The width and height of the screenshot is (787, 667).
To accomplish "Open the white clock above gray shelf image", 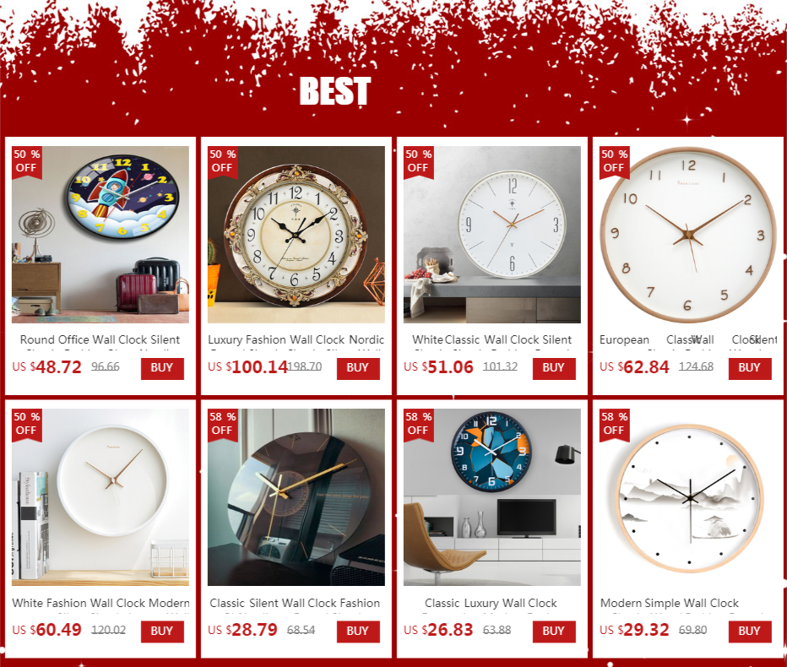I will [x=491, y=235].
